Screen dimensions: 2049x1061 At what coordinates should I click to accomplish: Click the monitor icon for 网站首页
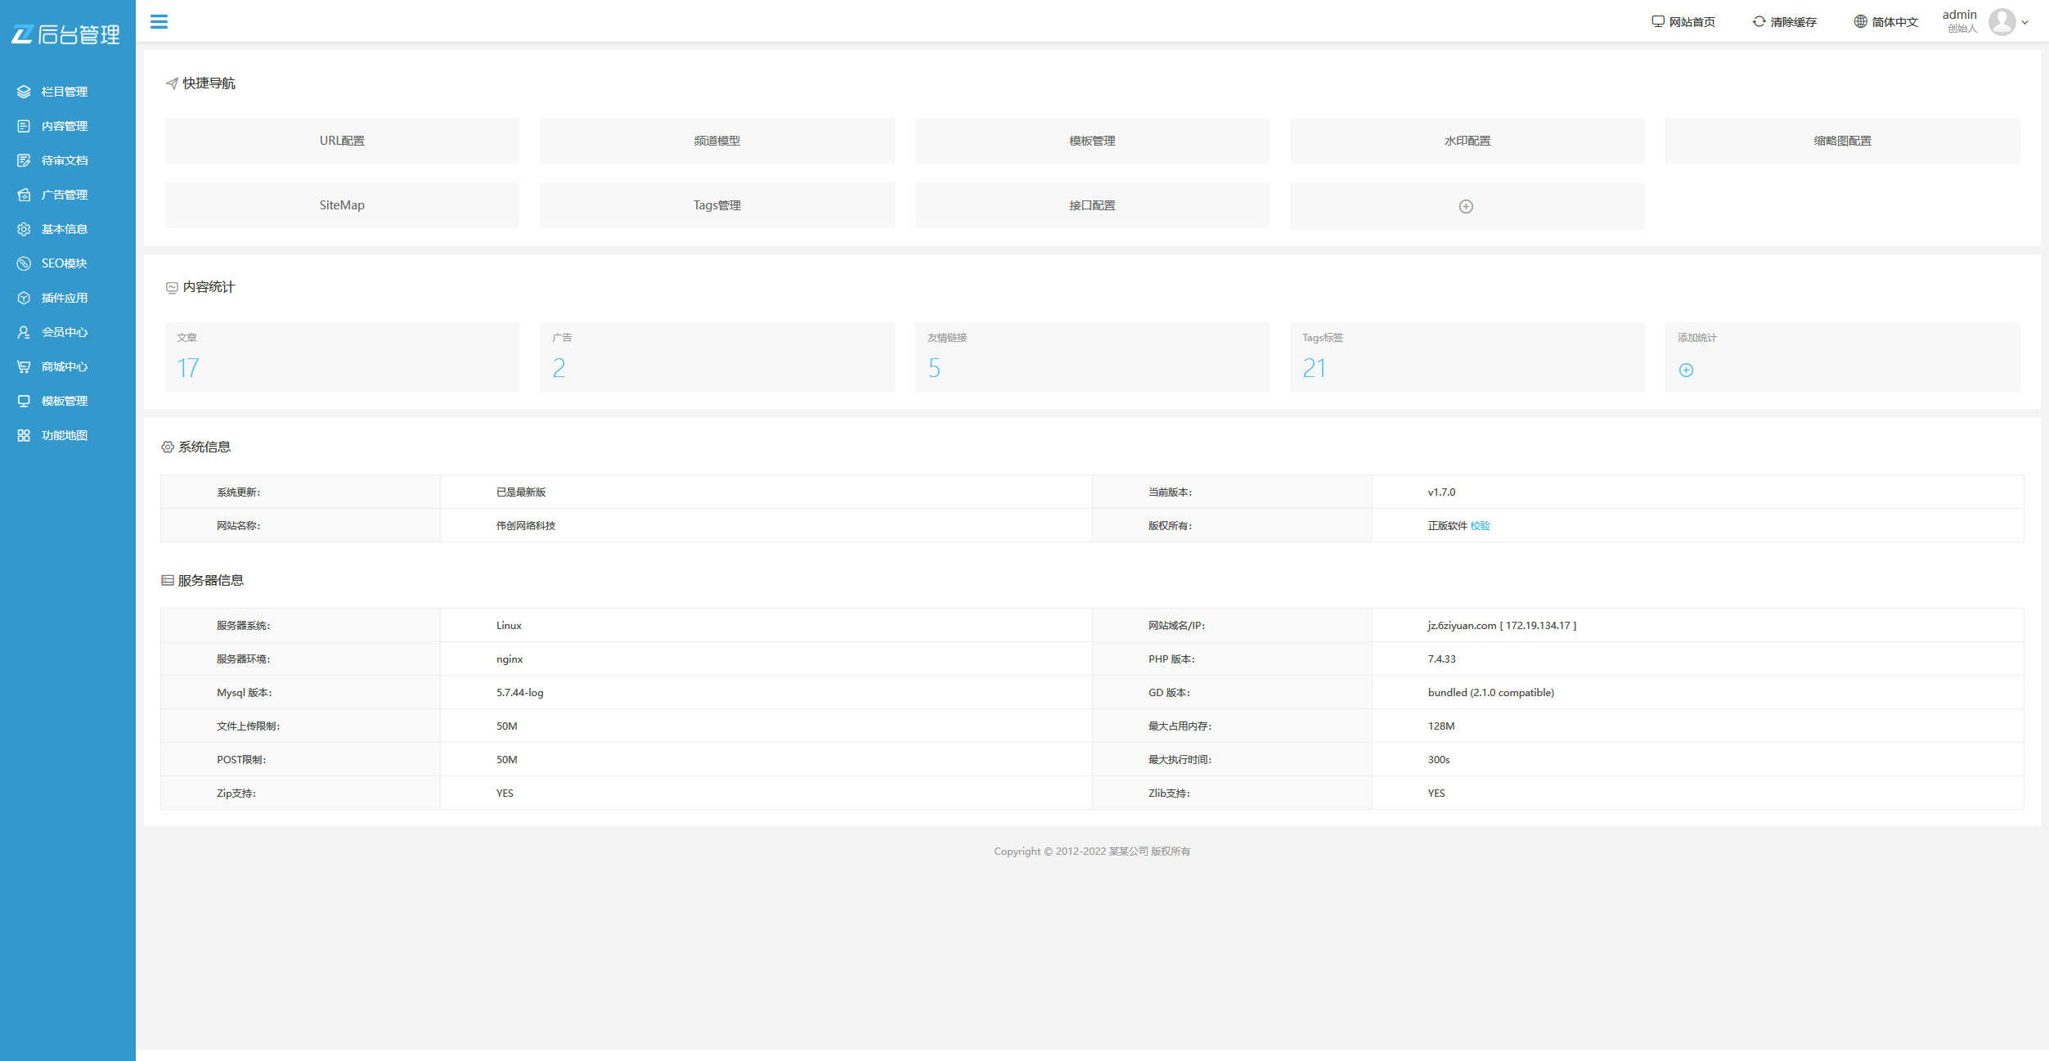point(1657,22)
